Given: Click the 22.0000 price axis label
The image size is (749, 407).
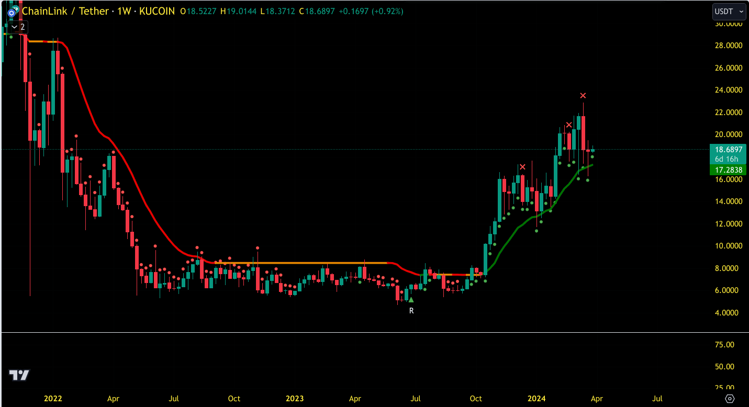Looking at the screenshot, I should tap(728, 112).
